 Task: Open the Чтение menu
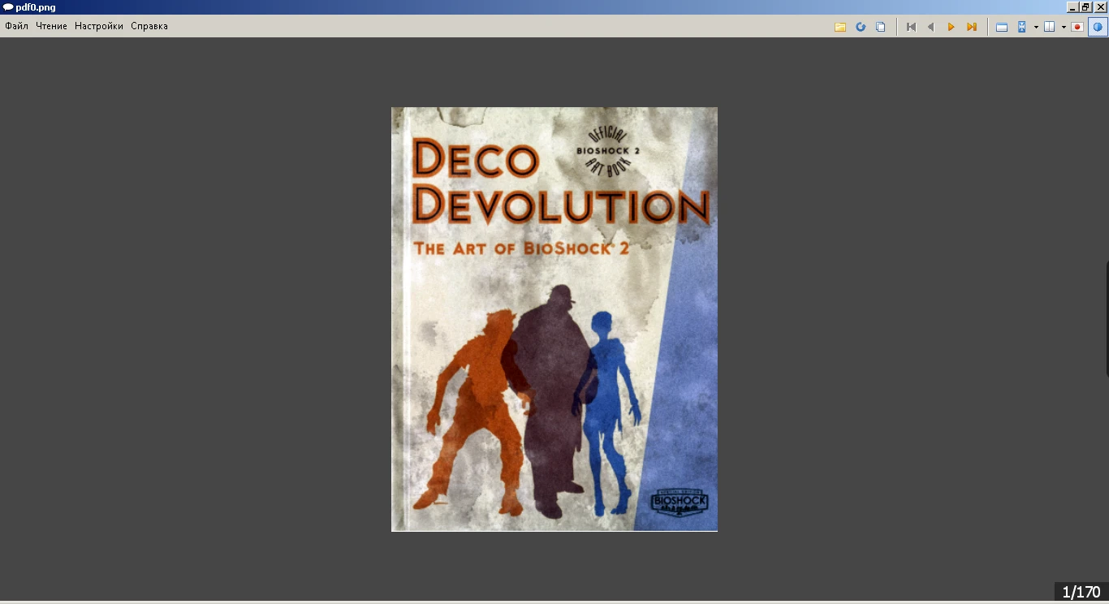point(52,25)
